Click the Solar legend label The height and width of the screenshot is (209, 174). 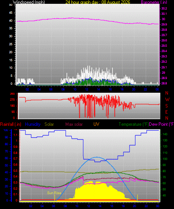click(x=49, y=124)
